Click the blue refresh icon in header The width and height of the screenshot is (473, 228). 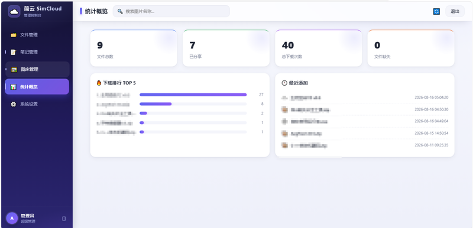(436, 11)
